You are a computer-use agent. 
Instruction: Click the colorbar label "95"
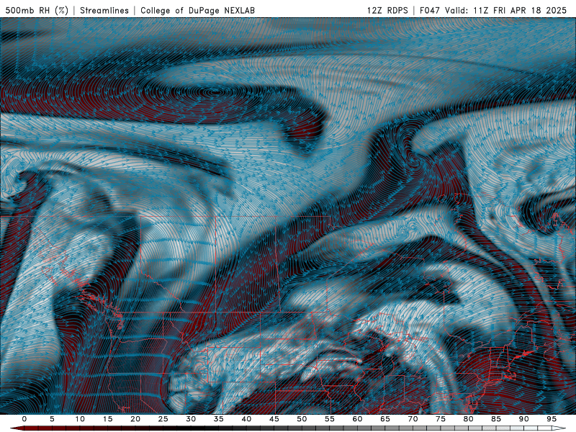(x=552, y=419)
